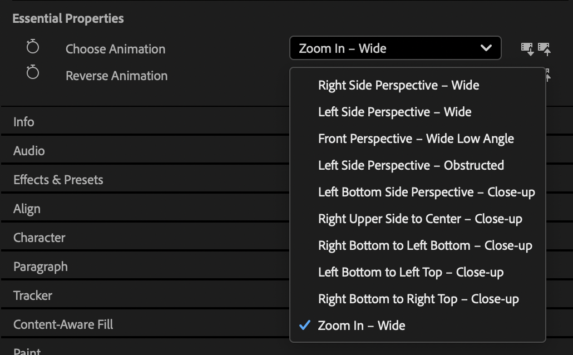Choose Left Bottom Side Perspective – Close-up
This screenshot has height=355, width=573.
tap(426, 192)
